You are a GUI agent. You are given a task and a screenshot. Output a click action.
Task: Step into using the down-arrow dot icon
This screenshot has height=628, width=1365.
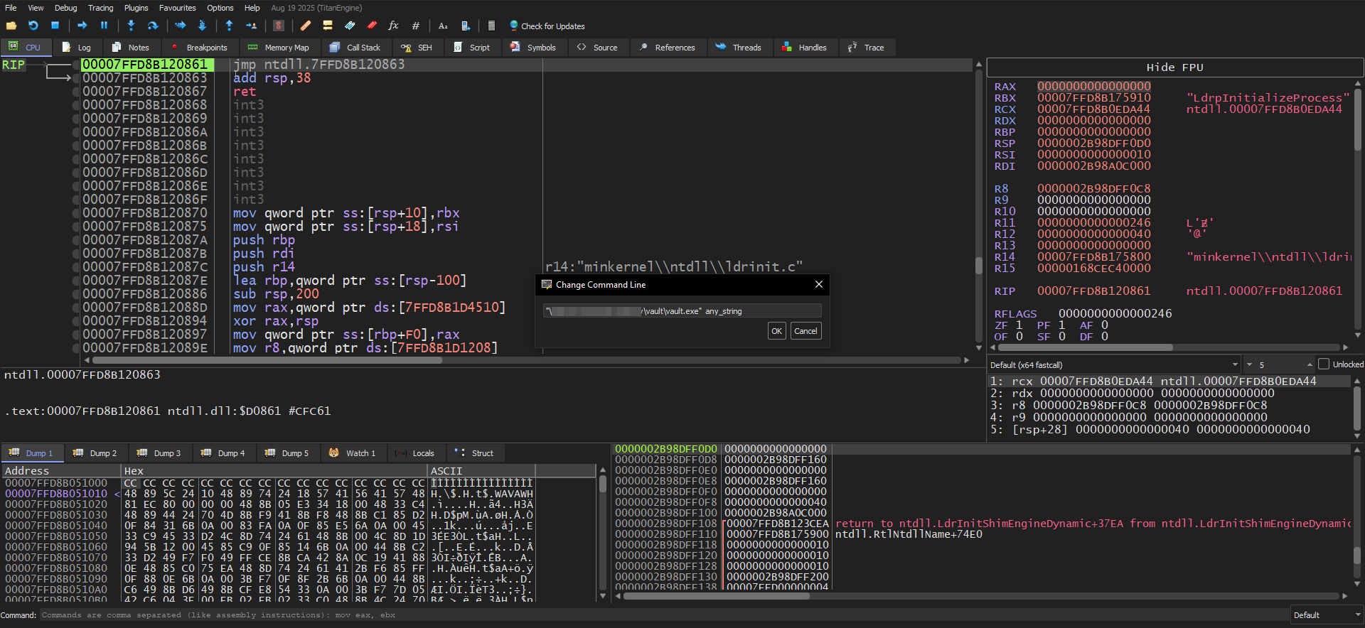tap(131, 26)
